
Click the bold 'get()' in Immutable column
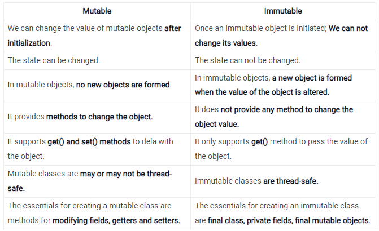coord(259,141)
